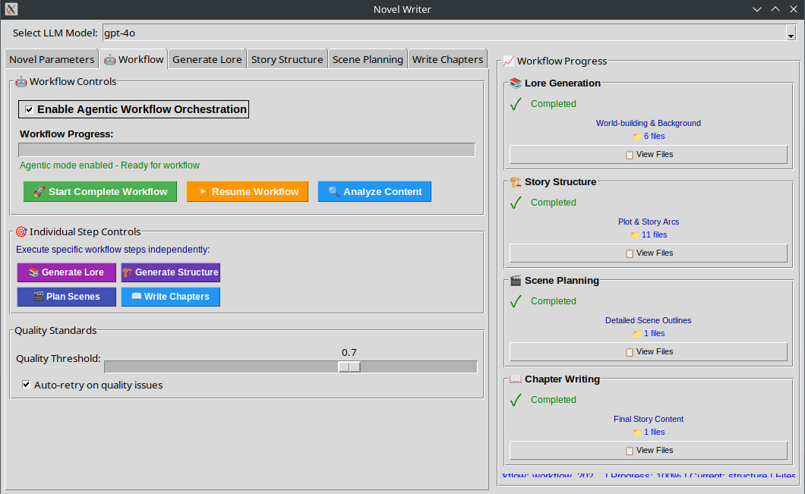View Files for Story Structure
The height and width of the screenshot is (494, 805).
[649, 253]
